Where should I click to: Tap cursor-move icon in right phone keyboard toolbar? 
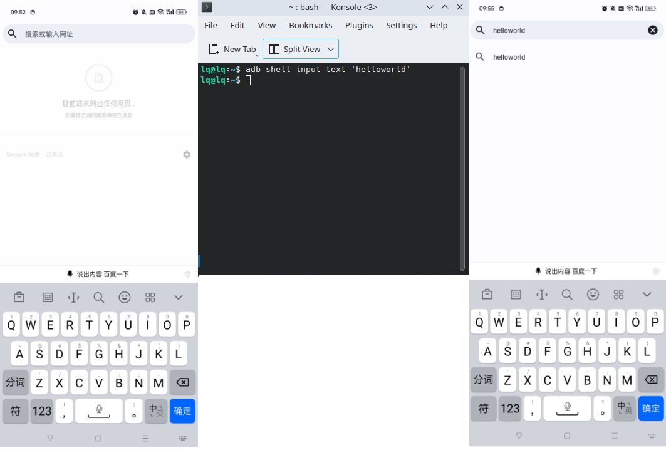click(541, 294)
